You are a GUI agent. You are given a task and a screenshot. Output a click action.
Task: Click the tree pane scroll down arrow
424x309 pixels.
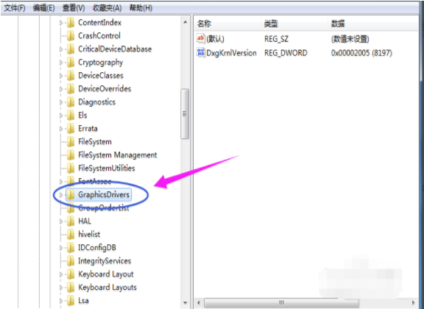tap(185, 303)
